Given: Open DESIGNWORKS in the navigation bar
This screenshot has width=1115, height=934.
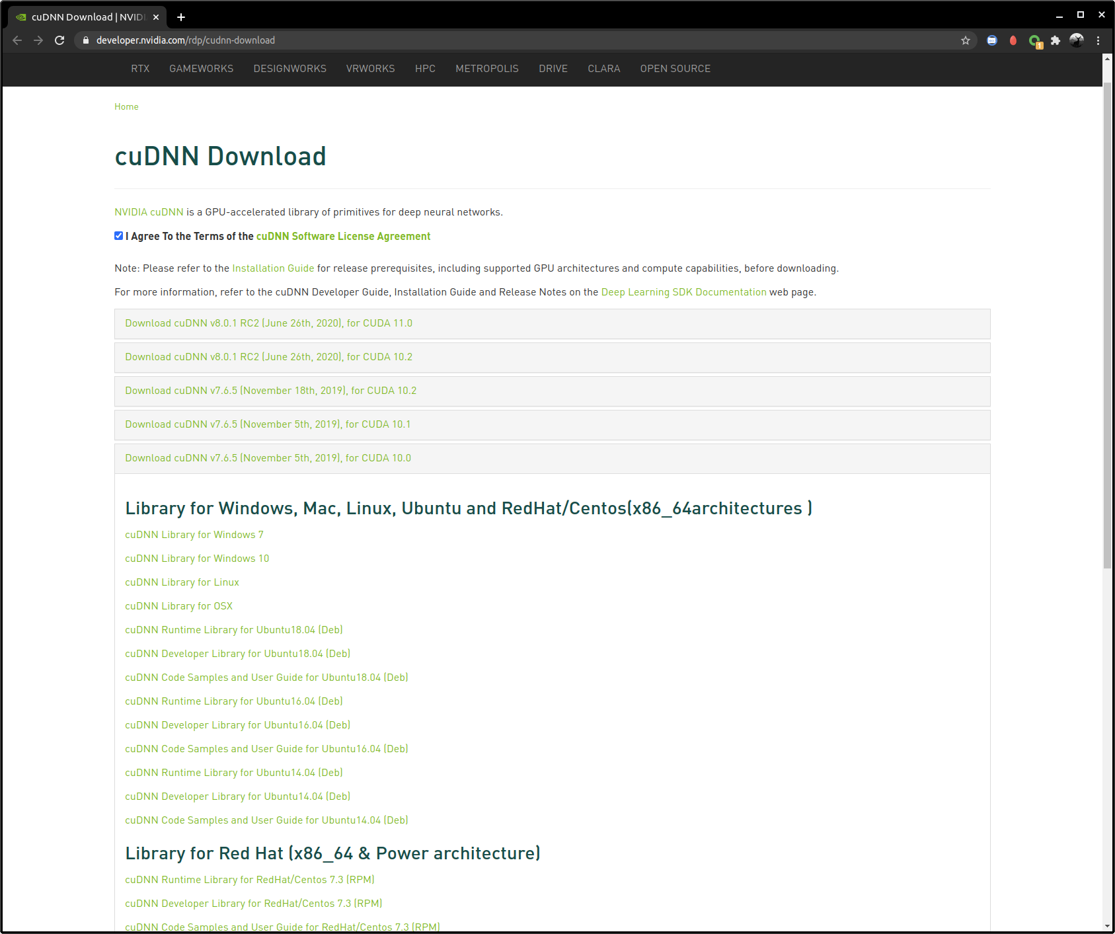Looking at the screenshot, I should coord(290,69).
